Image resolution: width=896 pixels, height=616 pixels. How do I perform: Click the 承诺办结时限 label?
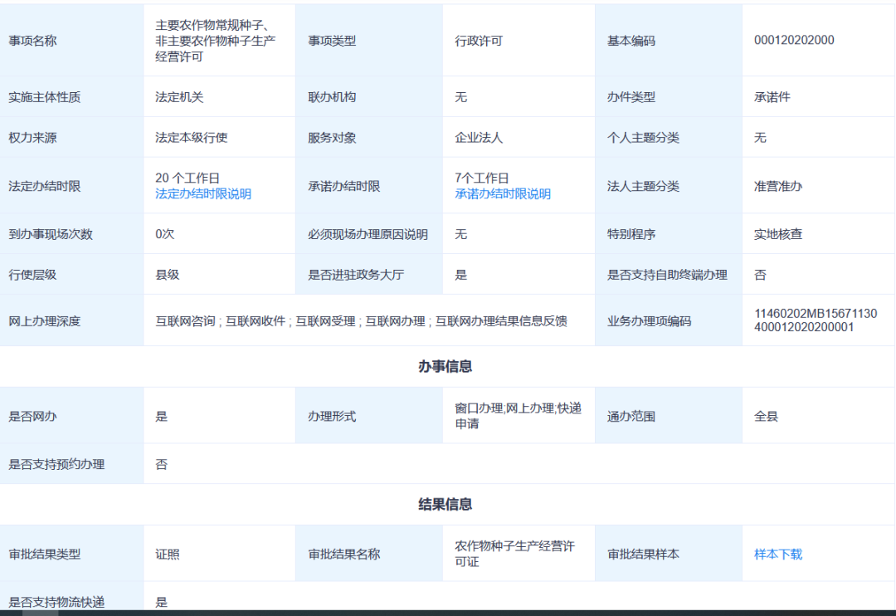344,187
